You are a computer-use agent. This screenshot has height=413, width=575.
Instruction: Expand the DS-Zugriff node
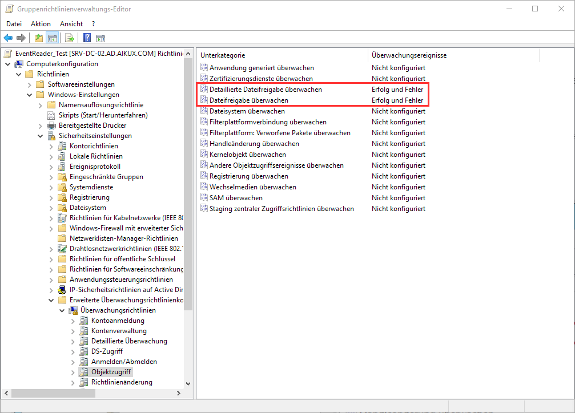click(x=73, y=351)
